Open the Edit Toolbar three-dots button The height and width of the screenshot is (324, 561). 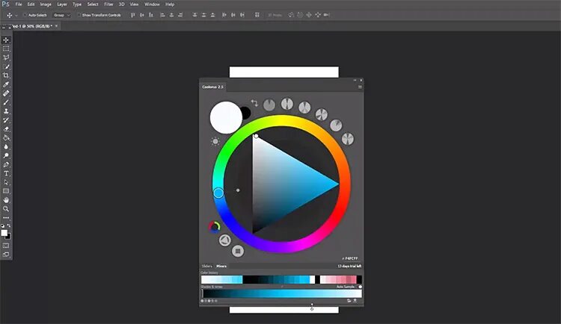point(6,217)
